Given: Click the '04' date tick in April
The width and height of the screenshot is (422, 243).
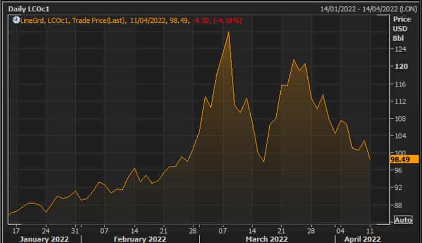Looking at the screenshot, I should (340, 231).
